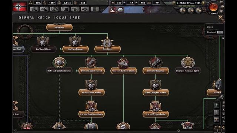Open the Trade toolbar button
Image resolution: width=237 pixels, height=133 pixels.
(x=54, y=9)
